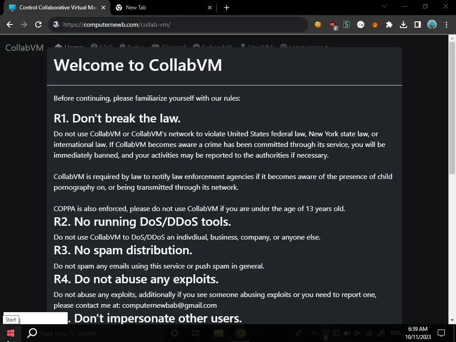Image resolution: width=456 pixels, height=342 pixels.
Task: Click the Chrome taskbar icon
Action: [x=240, y=333]
